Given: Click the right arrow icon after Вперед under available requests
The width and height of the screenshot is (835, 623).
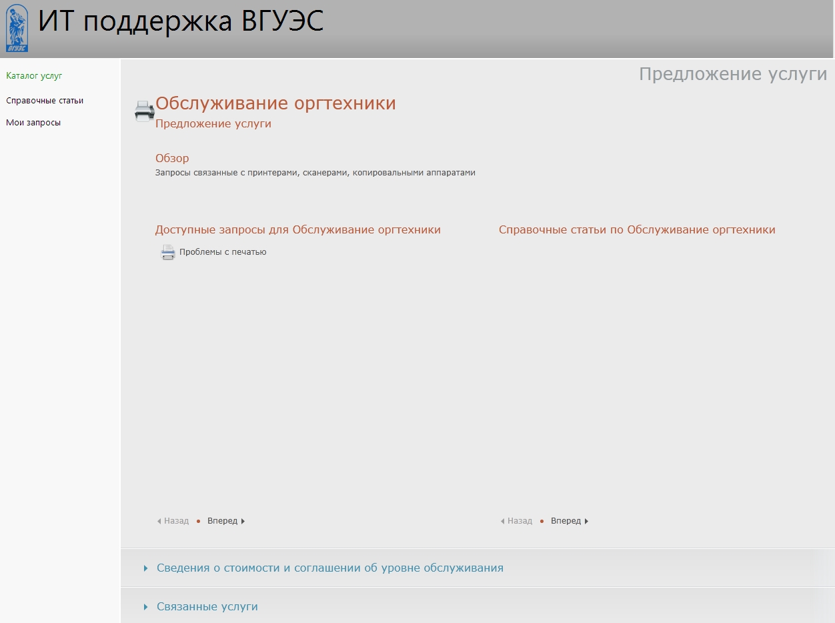Looking at the screenshot, I should coord(243,522).
